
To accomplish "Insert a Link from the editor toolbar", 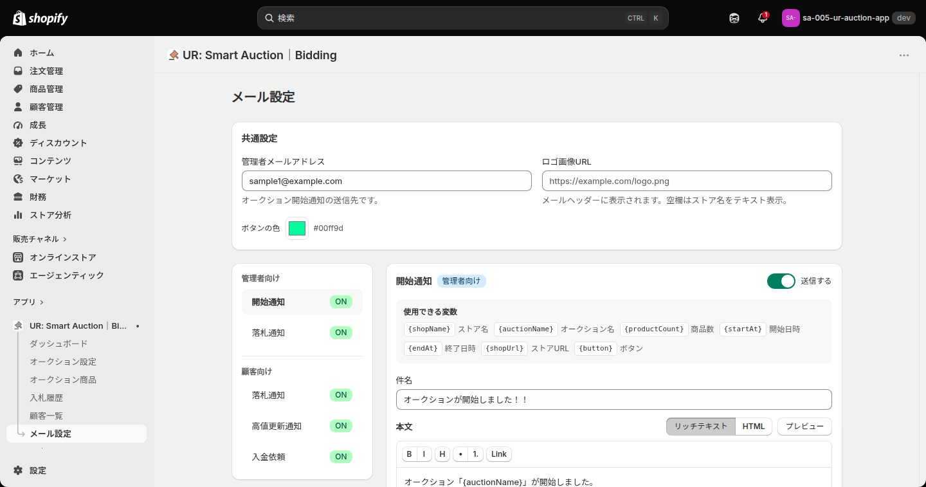I will [499, 454].
